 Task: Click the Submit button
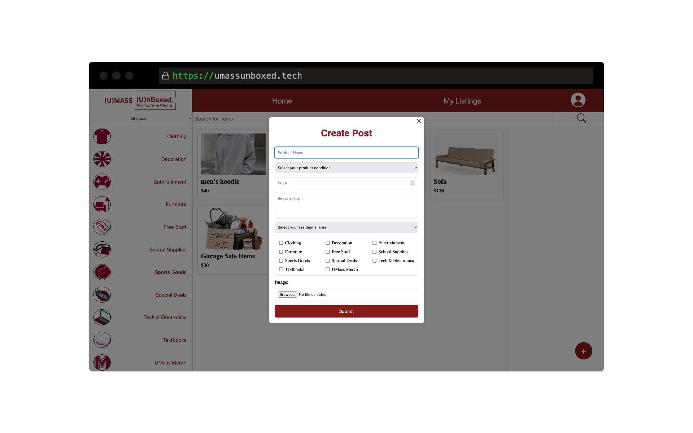coord(346,311)
